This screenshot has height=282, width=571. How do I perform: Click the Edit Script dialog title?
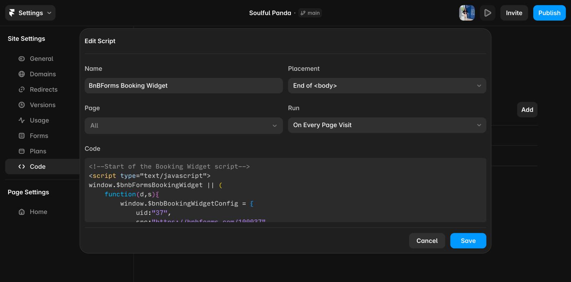100,41
